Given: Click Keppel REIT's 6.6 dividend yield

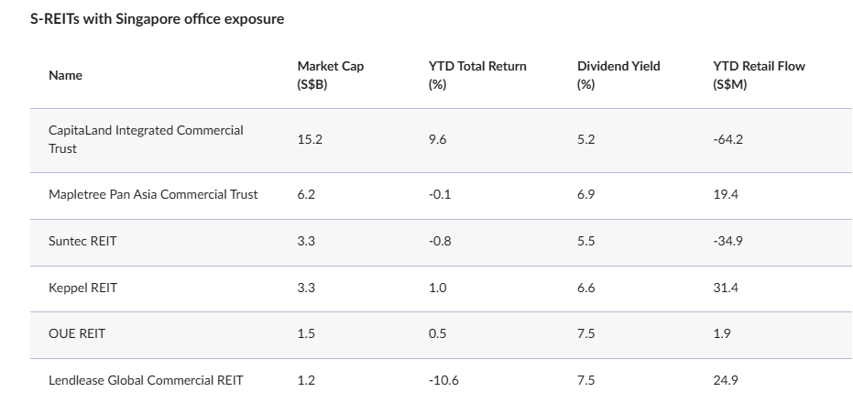Looking at the screenshot, I should [586, 288].
